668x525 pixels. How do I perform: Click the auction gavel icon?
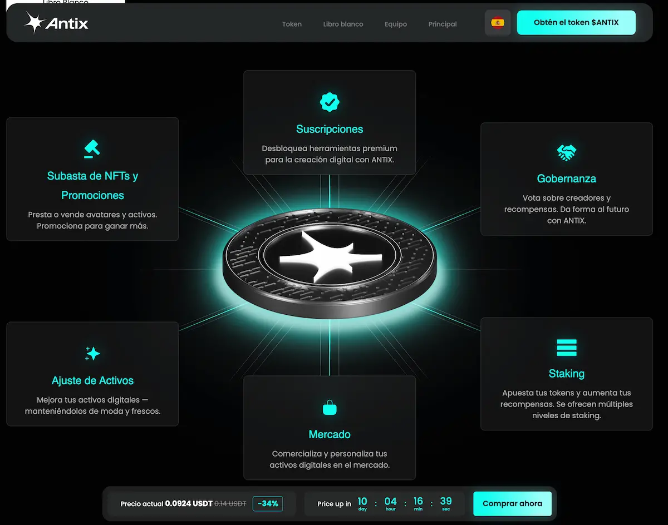pos(92,149)
